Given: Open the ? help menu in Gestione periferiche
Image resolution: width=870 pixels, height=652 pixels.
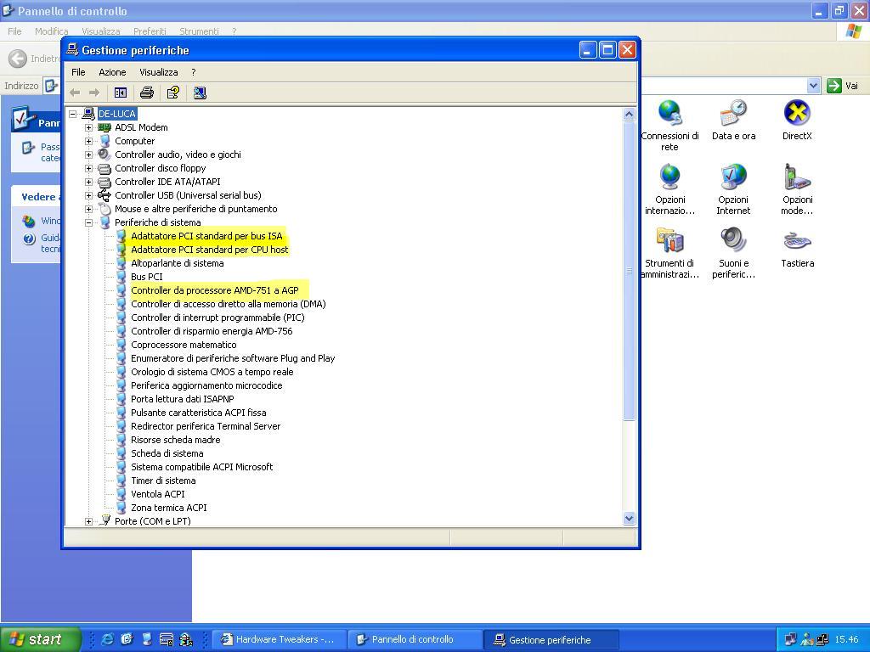Looking at the screenshot, I should pos(193,72).
